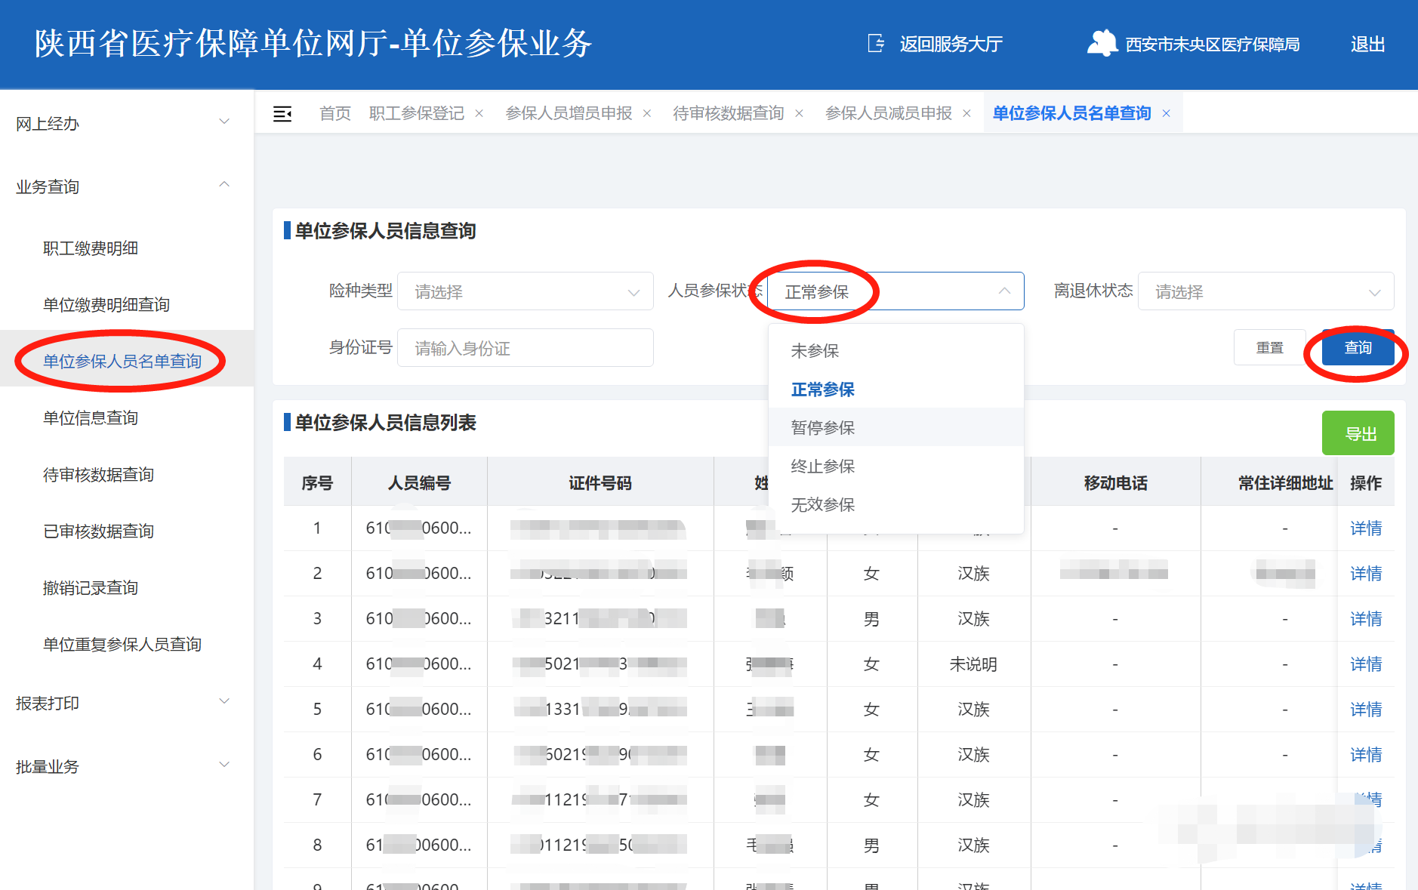
Task: Click the return to service hall icon
Action: [x=876, y=44]
